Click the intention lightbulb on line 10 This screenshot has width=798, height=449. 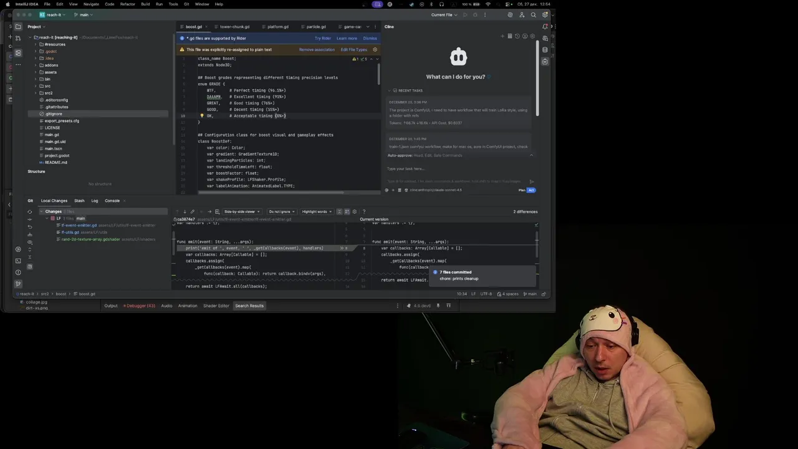201,116
